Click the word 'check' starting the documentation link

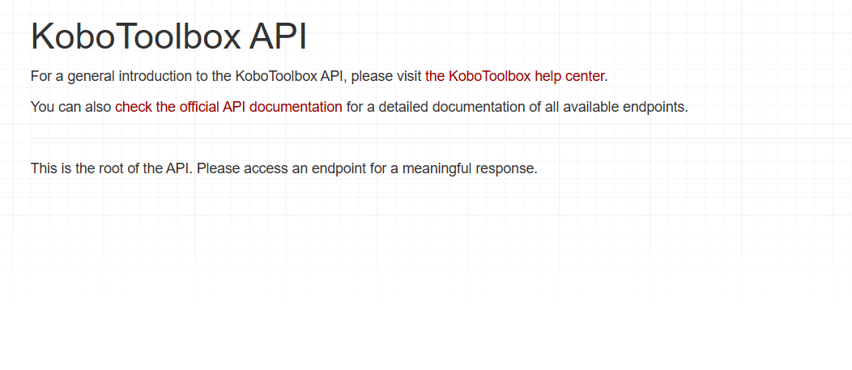click(134, 107)
